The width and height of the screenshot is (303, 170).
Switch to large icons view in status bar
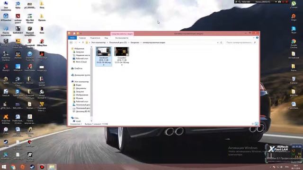[x=257, y=124]
